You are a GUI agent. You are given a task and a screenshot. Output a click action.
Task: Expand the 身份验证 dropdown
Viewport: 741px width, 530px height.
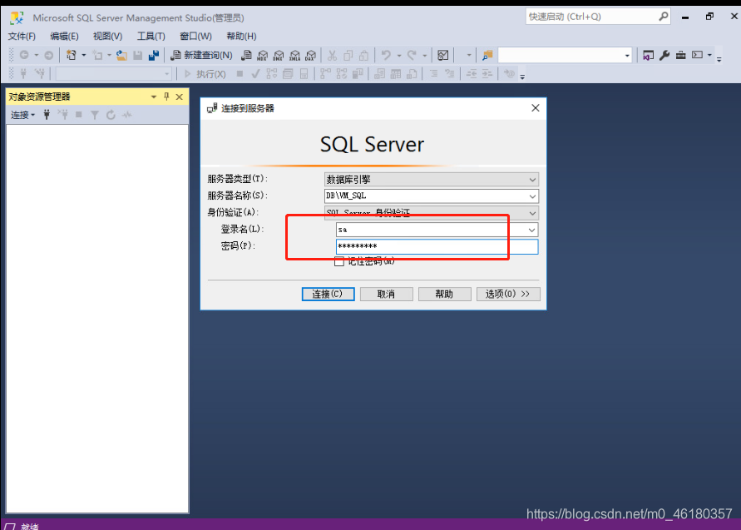[x=532, y=213]
